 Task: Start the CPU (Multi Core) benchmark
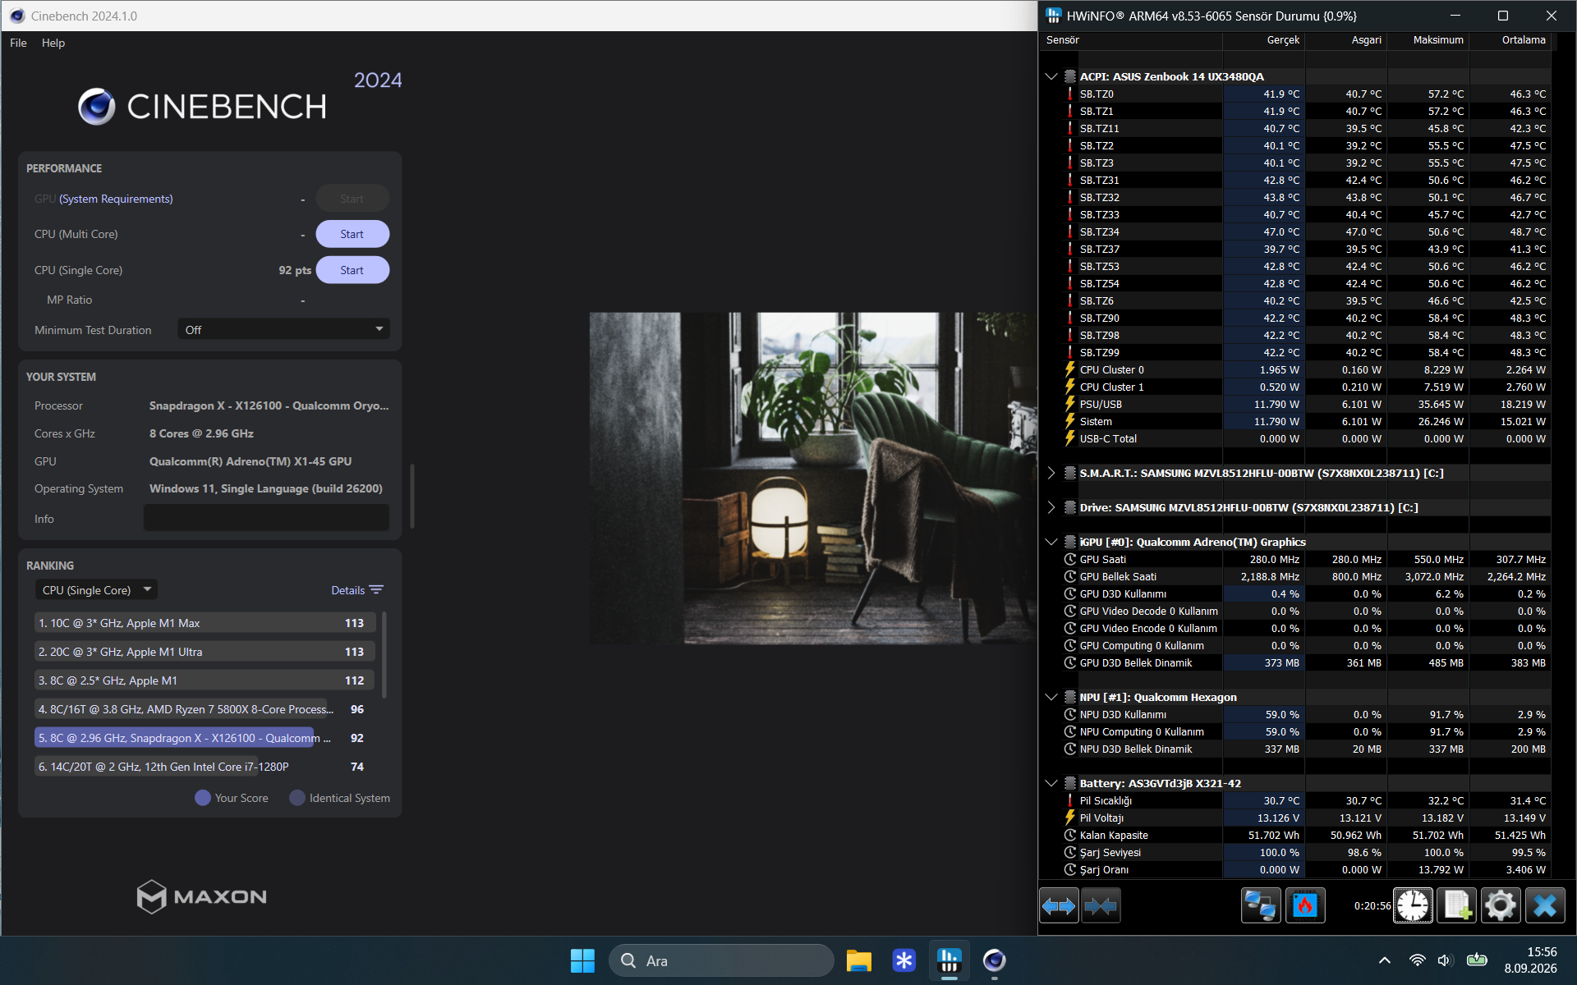click(x=352, y=234)
